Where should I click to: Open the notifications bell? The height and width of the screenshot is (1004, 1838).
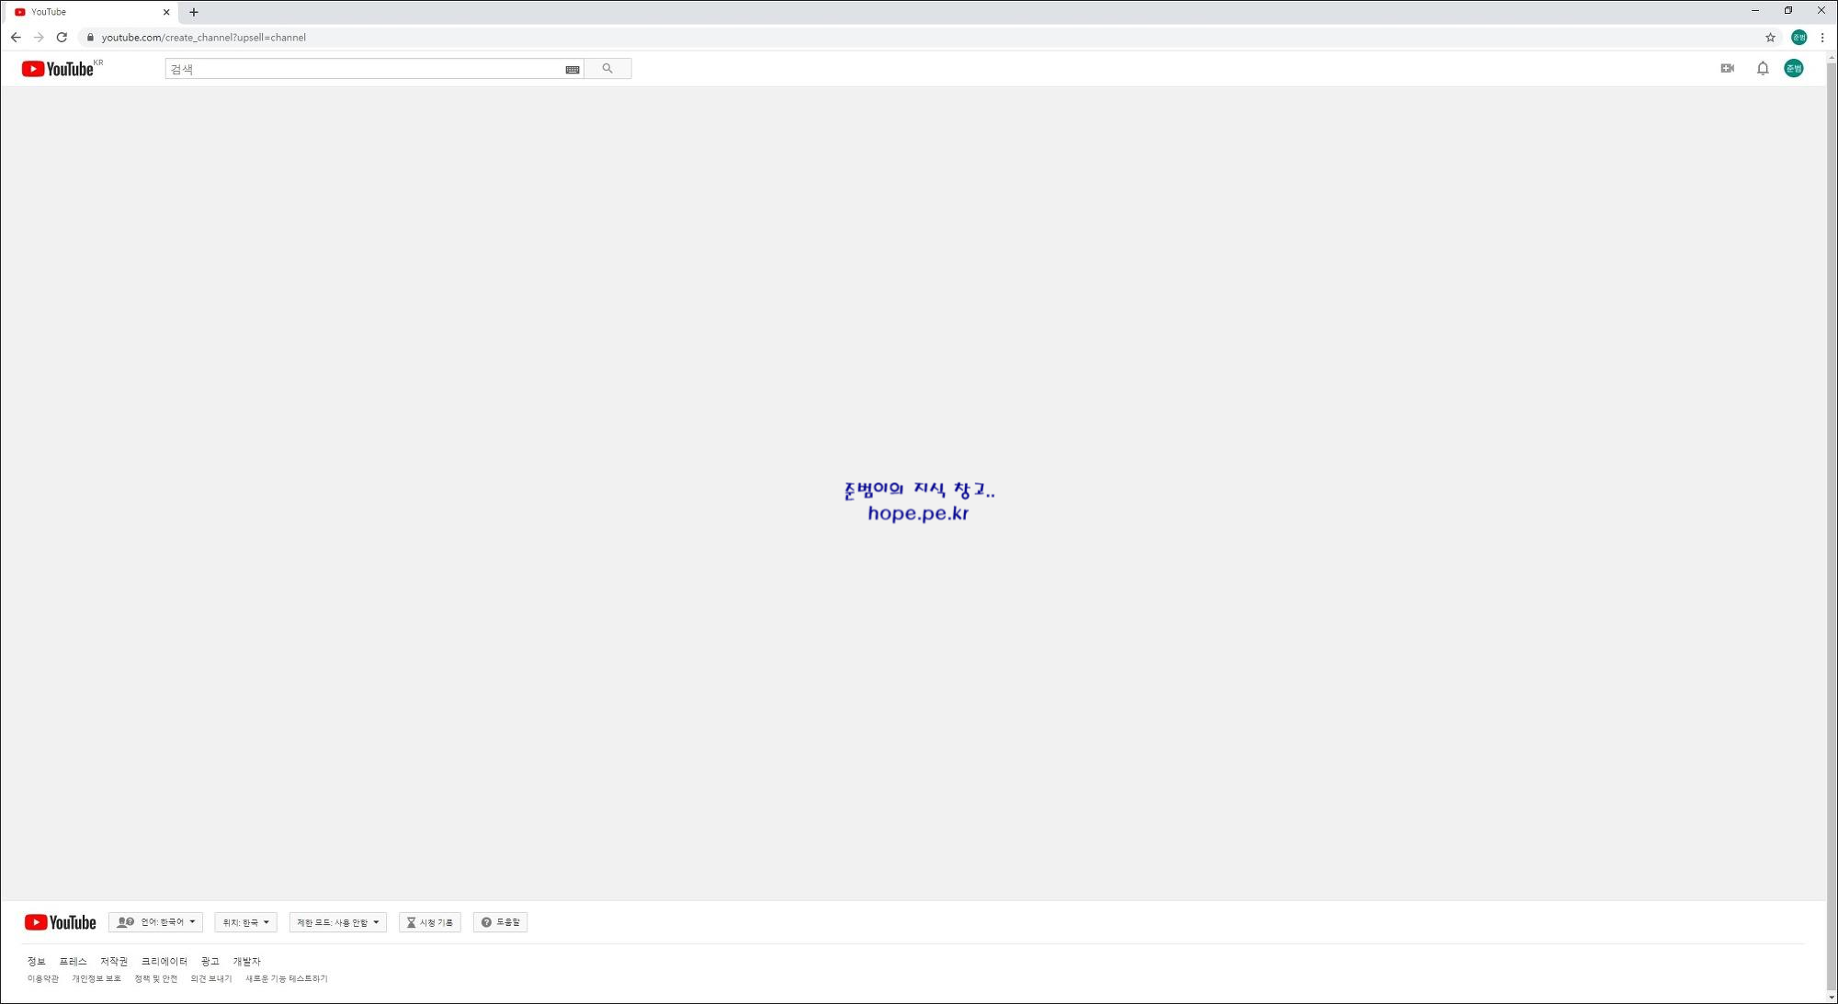1763,68
